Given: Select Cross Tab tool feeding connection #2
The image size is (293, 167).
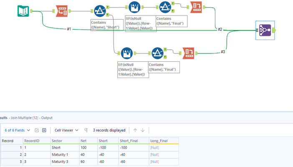Looking at the screenshot, I should tap(196, 7).
